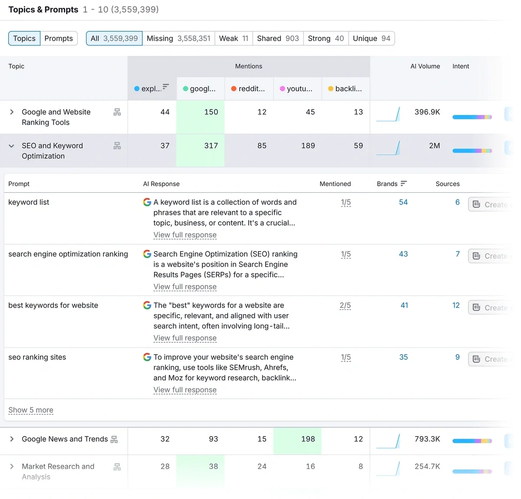The image size is (521, 499).
Task: Open the Unique 94 filter tab
Action: [371, 39]
